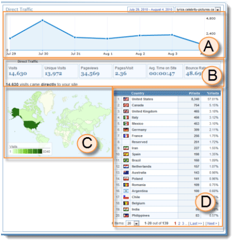Click the Jul 30 peak data point
This screenshot has height=244, width=236.
43,20
